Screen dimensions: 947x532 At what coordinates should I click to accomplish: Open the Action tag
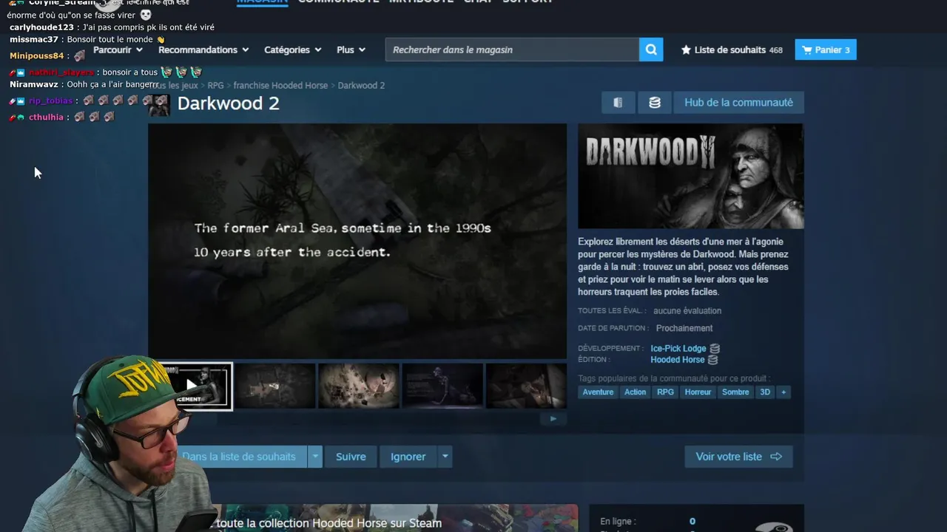pyautogui.click(x=635, y=392)
